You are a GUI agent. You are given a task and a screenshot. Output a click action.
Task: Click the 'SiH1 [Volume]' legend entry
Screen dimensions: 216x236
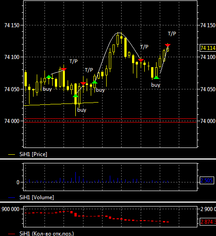pyautogui.click(x=37, y=197)
